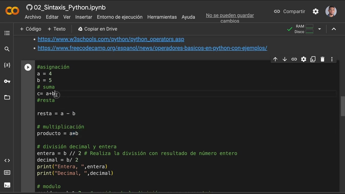The height and width of the screenshot is (194, 345).
Task: View RAM and Disk usage indicator
Action: point(304,29)
